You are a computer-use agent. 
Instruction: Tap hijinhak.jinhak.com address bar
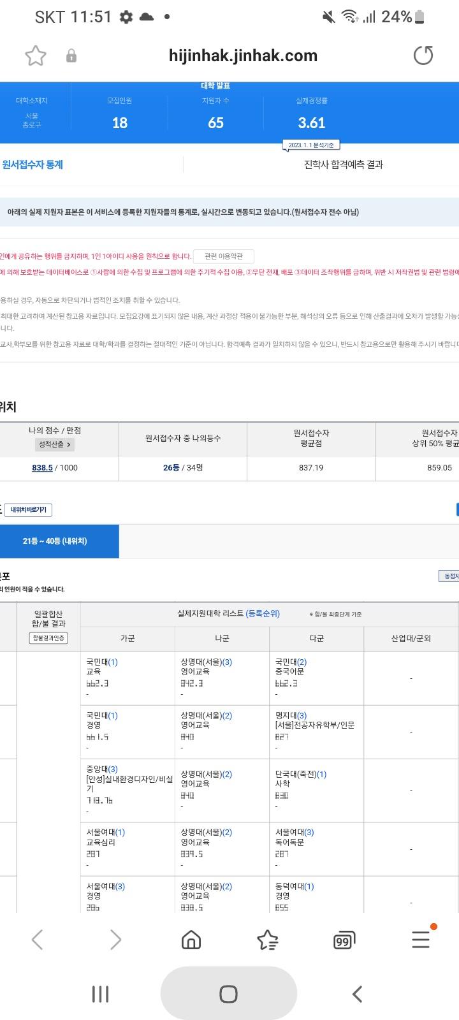pyautogui.click(x=243, y=56)
